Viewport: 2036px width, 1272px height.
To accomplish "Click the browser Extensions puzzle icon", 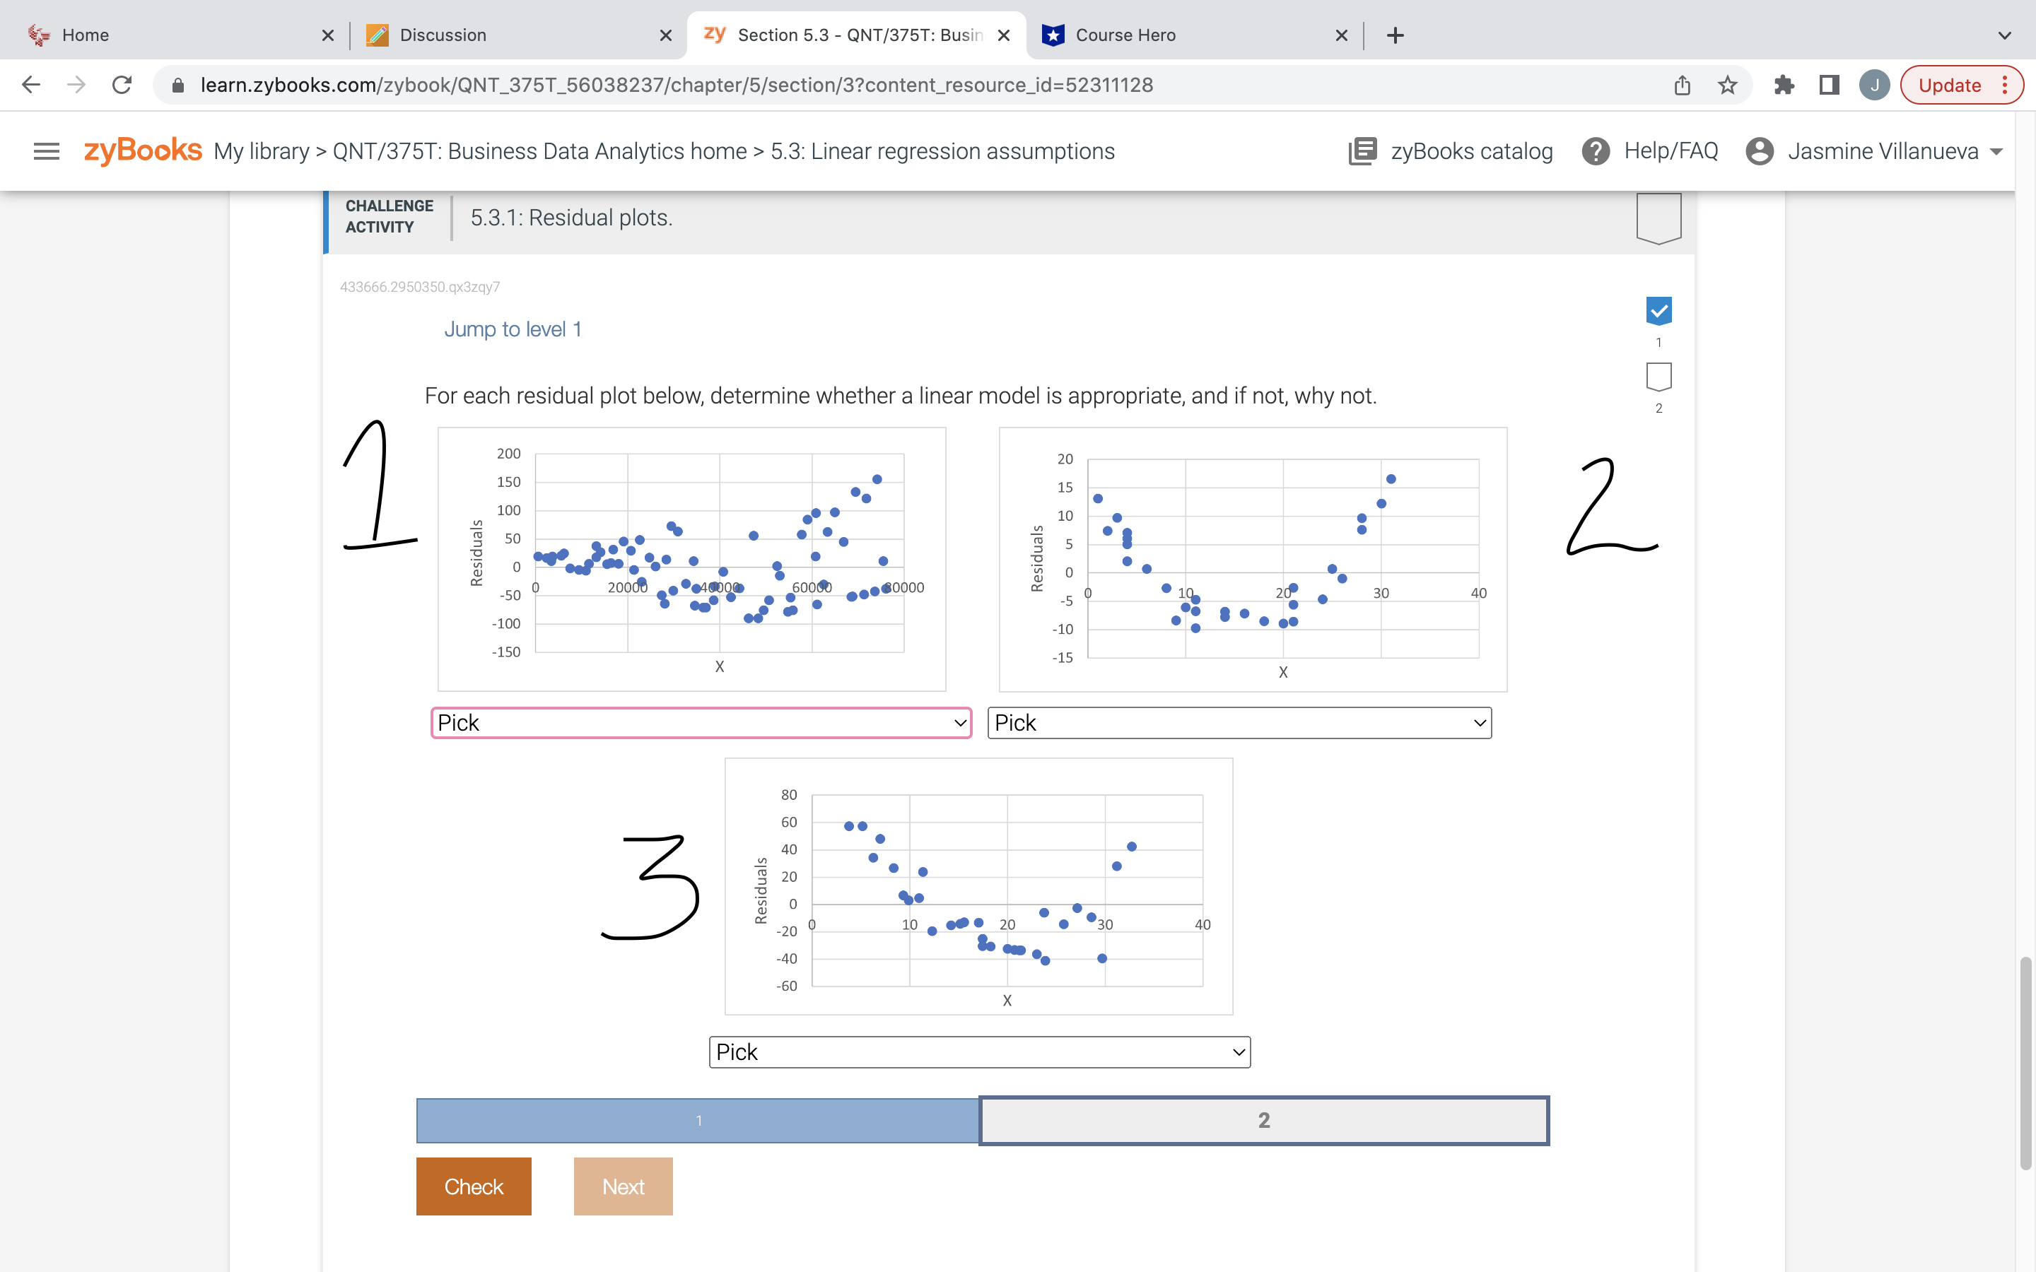I will pos(1784,85).
